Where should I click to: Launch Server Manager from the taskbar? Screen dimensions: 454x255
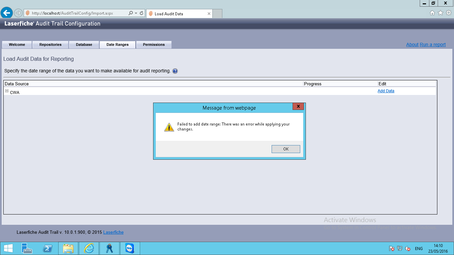click(x=27, y=248)
